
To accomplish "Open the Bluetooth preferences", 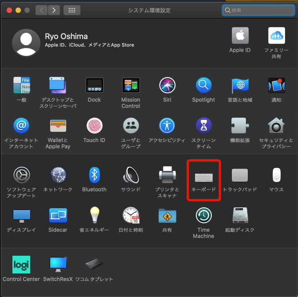I will (95, 175).
